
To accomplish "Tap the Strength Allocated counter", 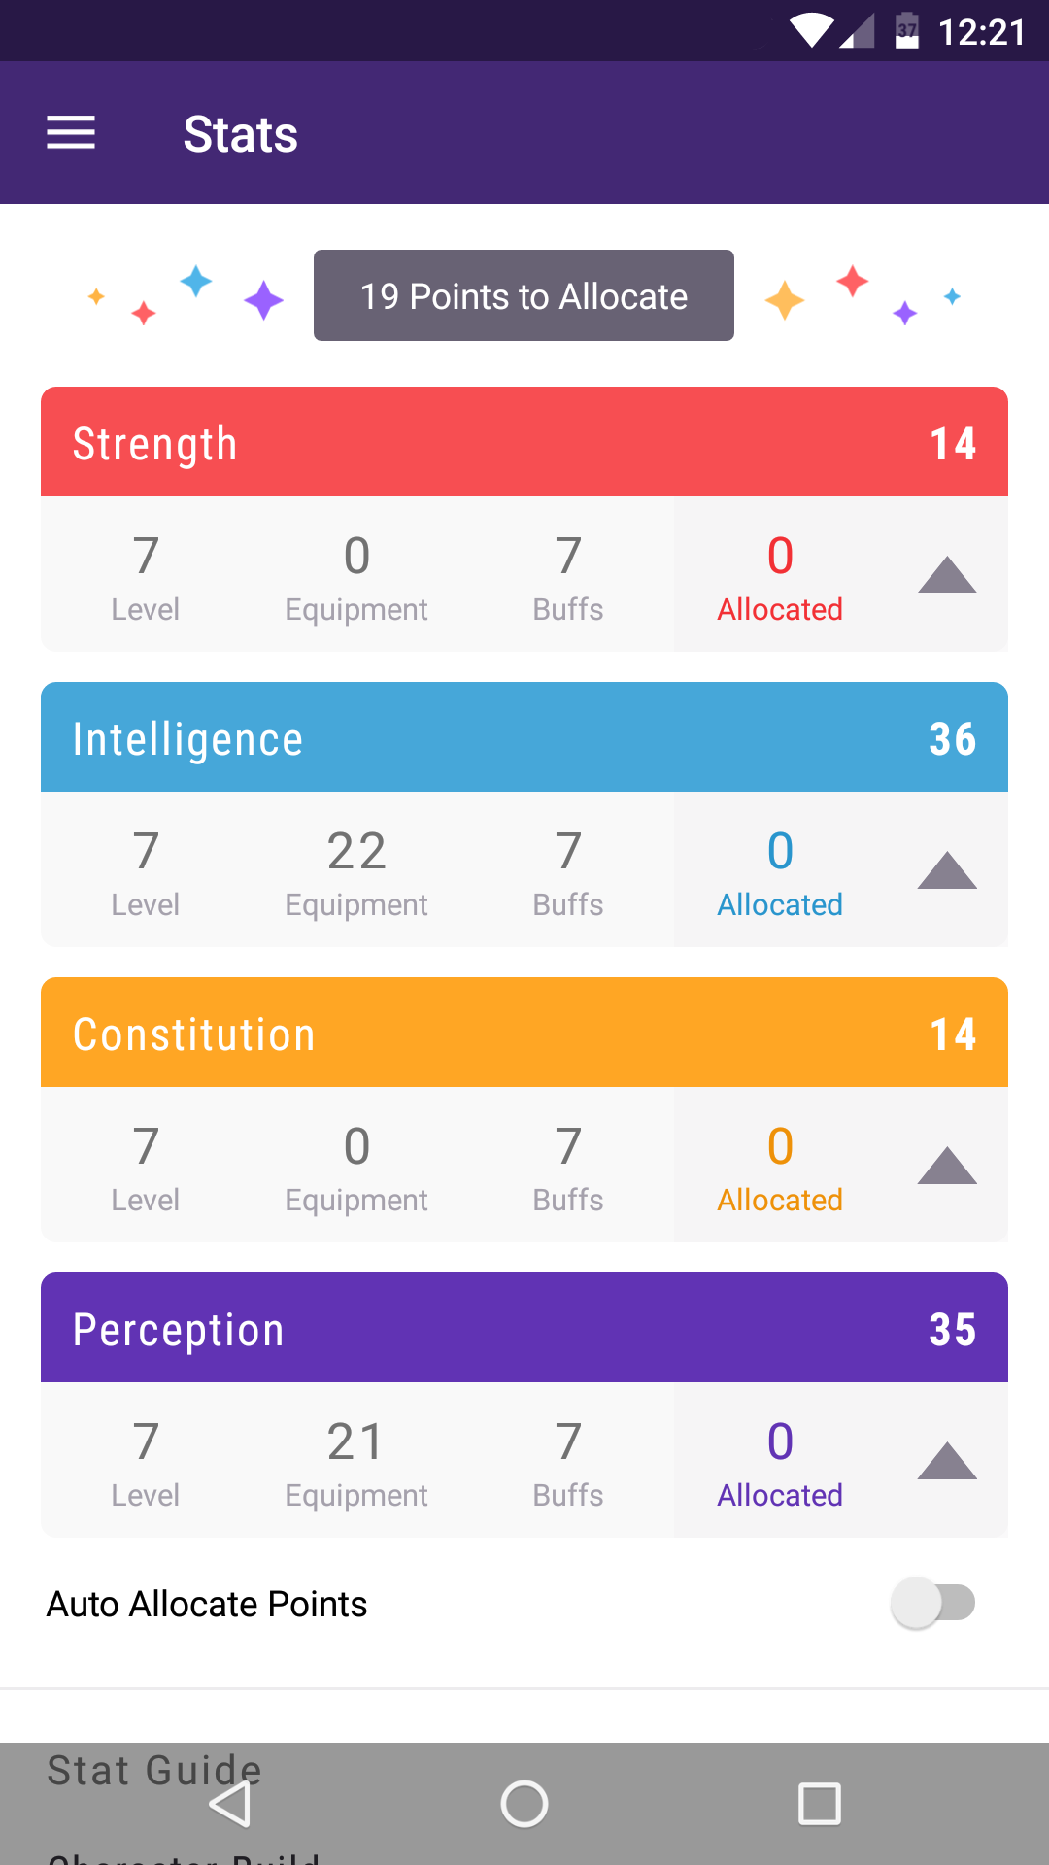I will click(x=780, y=575).
